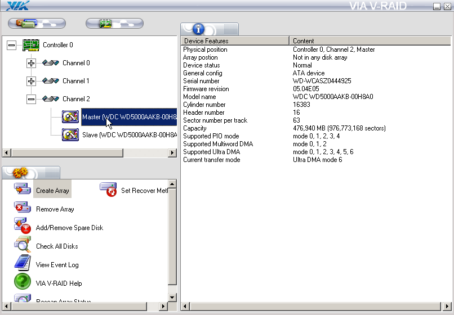Click the details panel scroll left arrow
The width and height of the screenshot is (454, 315).
(x=185, y=306)
